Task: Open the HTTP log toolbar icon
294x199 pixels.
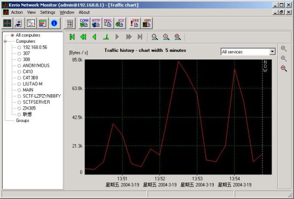Action: point(96,23)
